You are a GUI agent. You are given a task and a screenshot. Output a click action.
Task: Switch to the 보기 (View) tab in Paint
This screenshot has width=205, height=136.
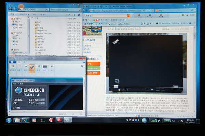pyautogui.click(x=25, y=62)
